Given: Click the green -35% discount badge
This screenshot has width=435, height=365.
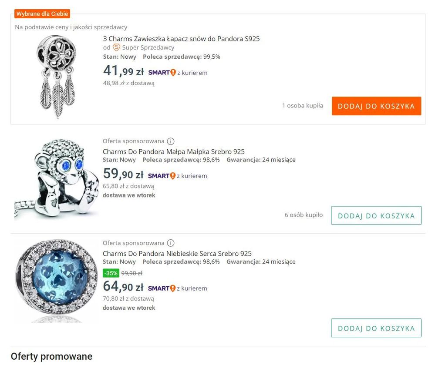Looking at the screenshot, I should (x=111, y=273).
